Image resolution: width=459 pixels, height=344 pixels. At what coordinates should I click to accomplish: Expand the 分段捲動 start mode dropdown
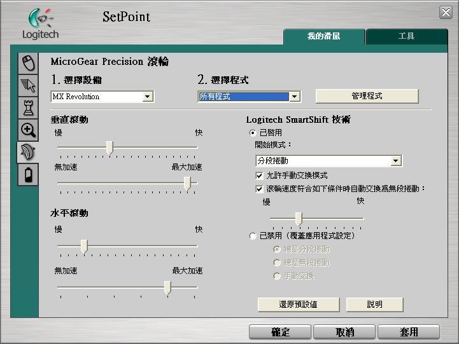click(x=396, y=161)
